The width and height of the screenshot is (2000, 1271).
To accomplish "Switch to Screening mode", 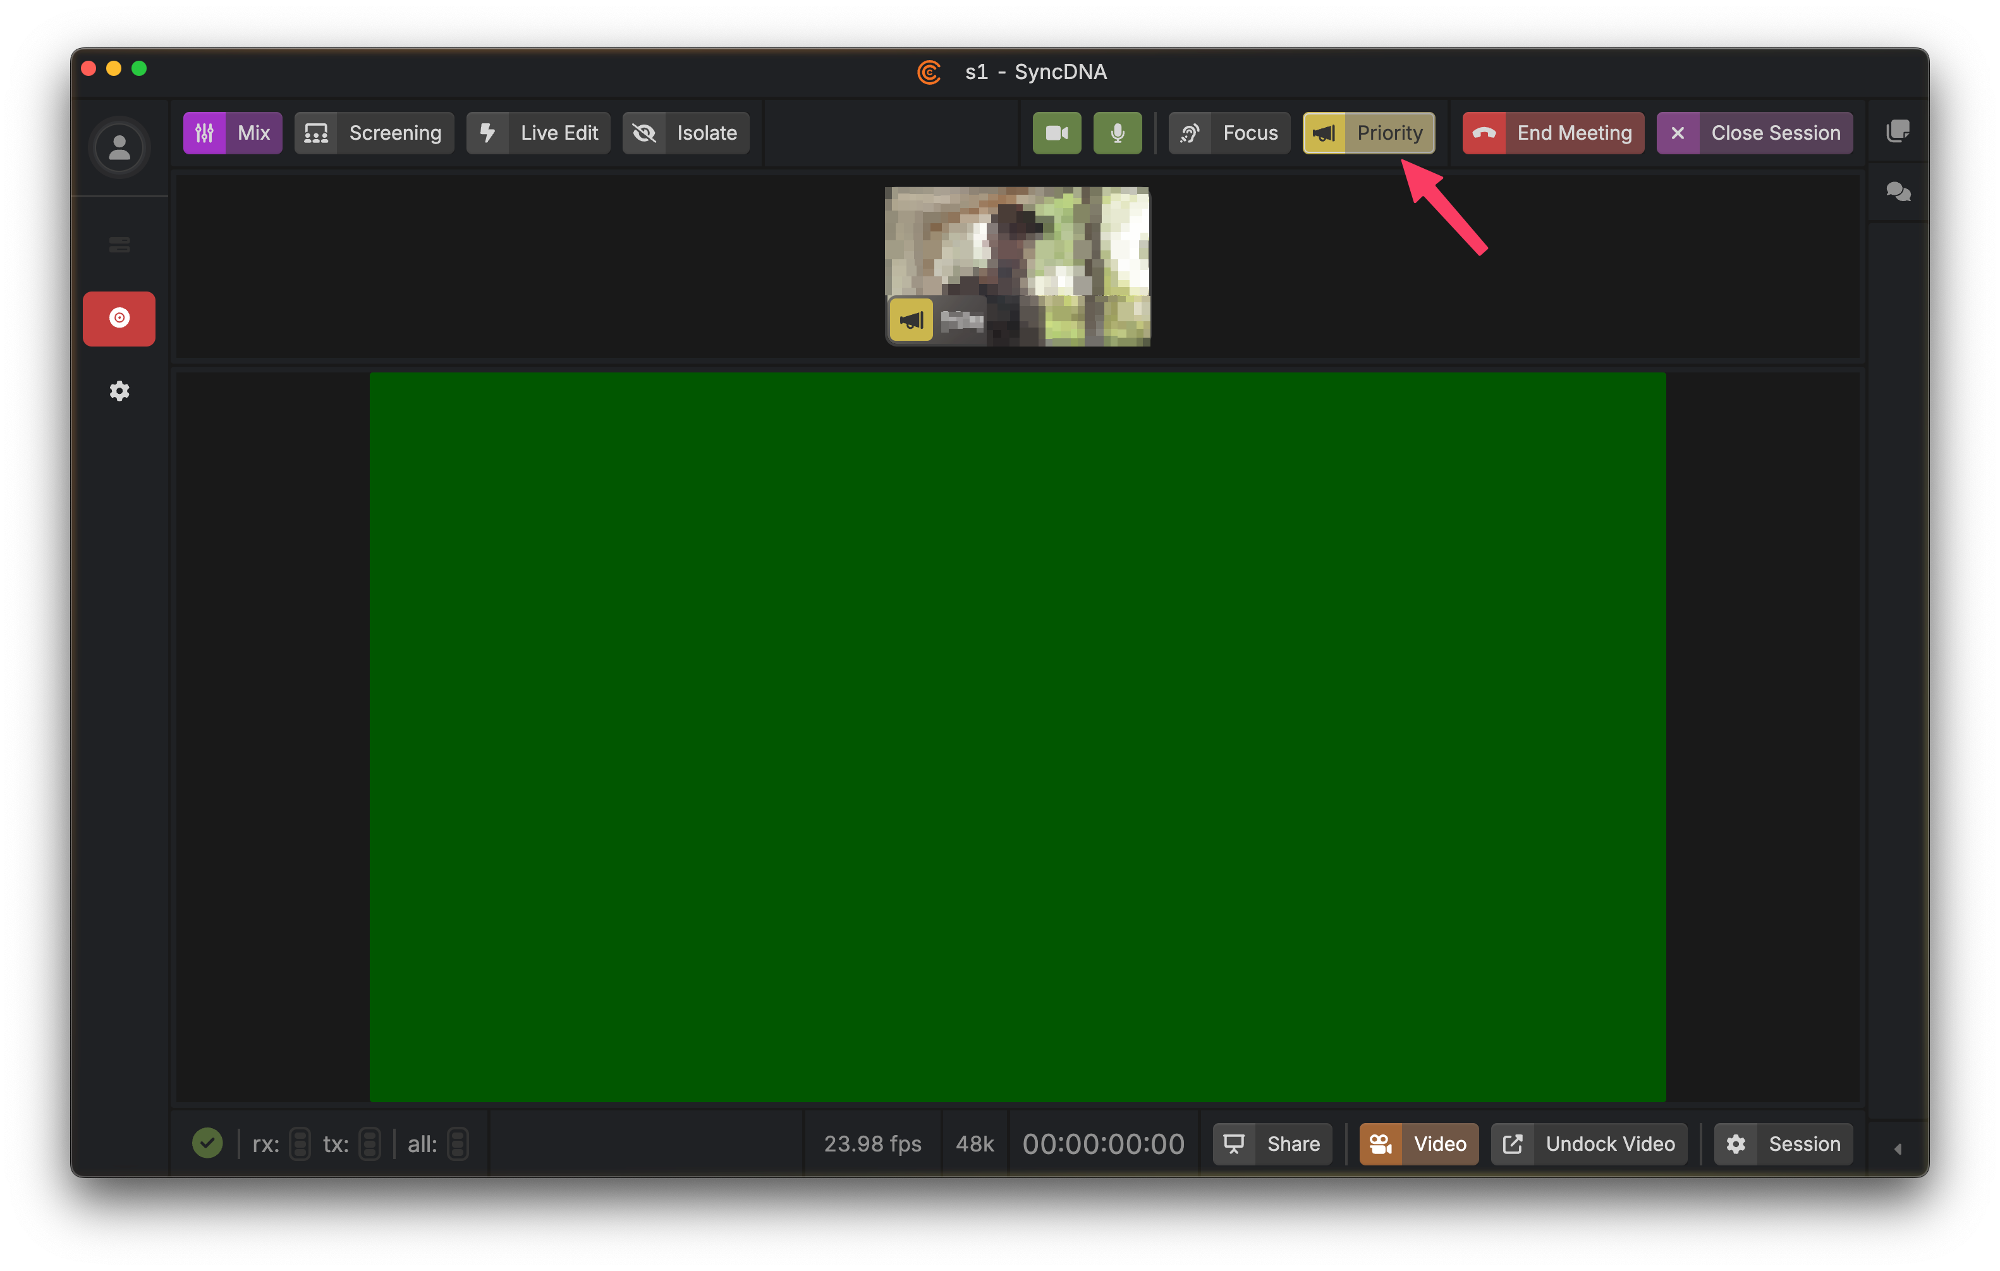I will coord(374,133).
